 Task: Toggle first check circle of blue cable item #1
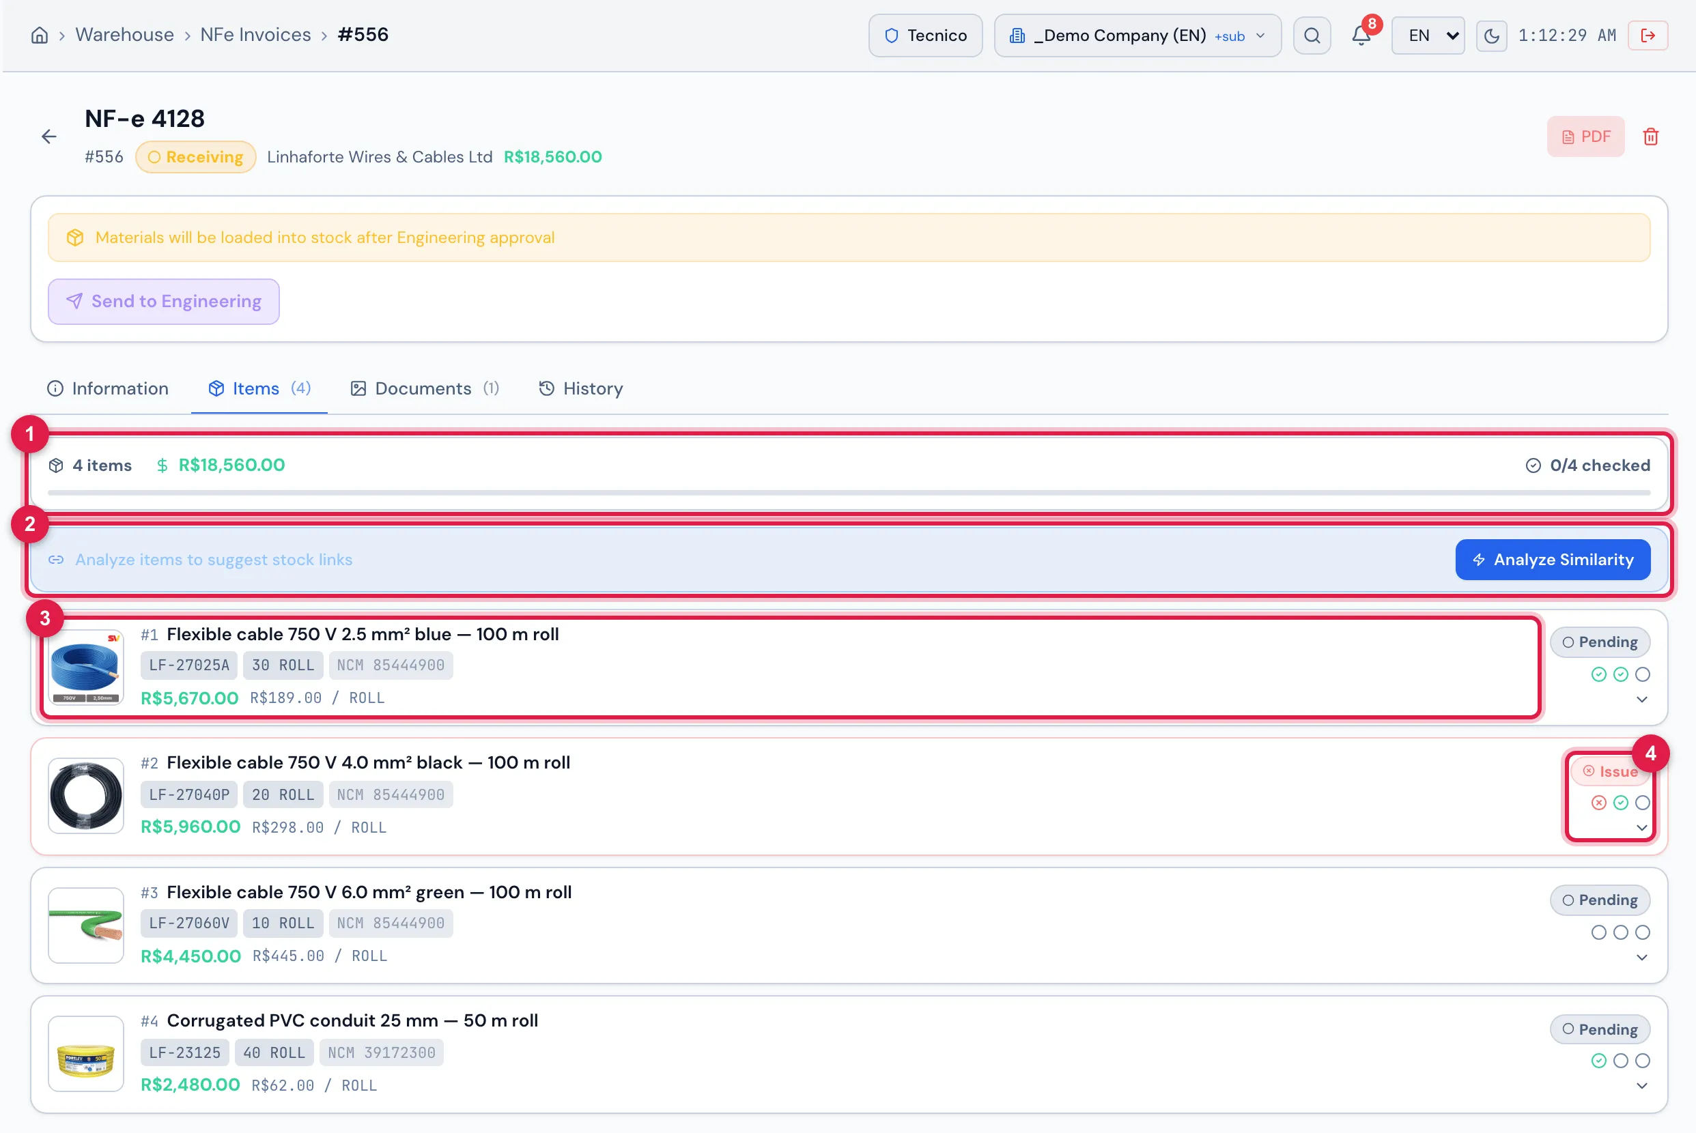(x=1598, y=674)
